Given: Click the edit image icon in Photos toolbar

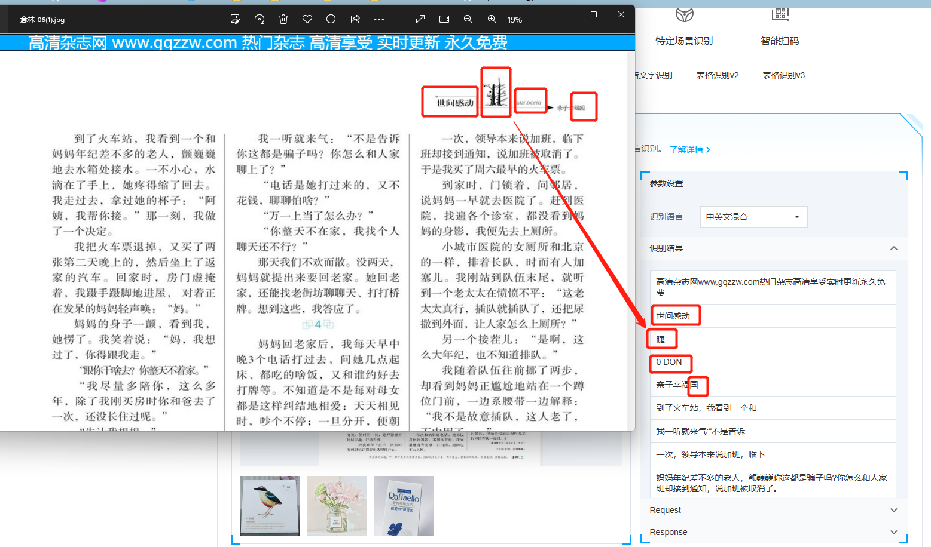Looking at the screenshot, I should click(x=236, y=19).
